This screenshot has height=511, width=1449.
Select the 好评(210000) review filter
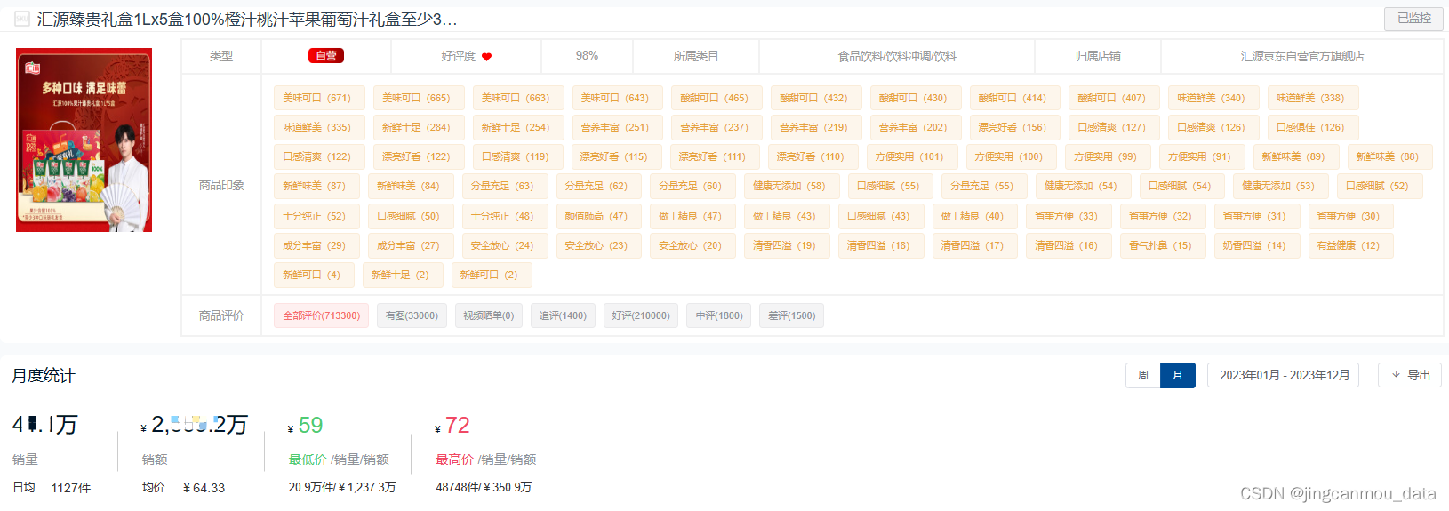(641, 315)
